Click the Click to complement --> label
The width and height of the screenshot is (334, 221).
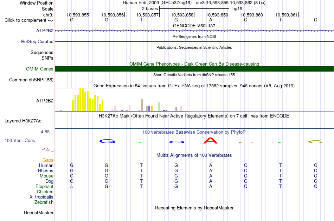(x=29, y=20)
